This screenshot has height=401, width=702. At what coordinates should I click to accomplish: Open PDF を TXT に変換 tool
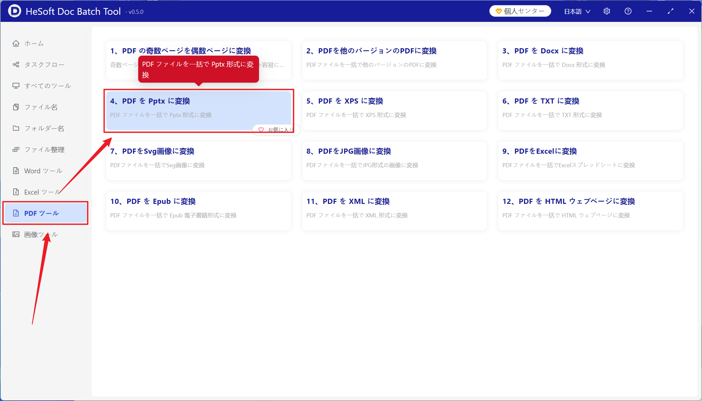click(x=590, y=111)
